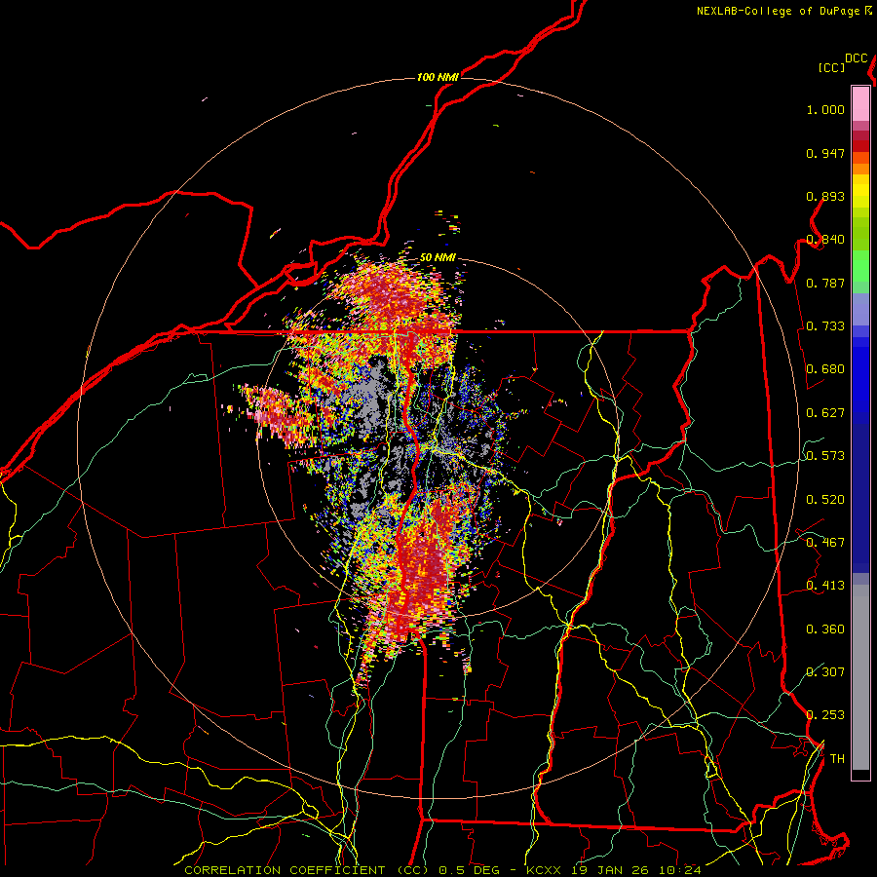Select the 0.253 colorbar value

coord(825,715)
